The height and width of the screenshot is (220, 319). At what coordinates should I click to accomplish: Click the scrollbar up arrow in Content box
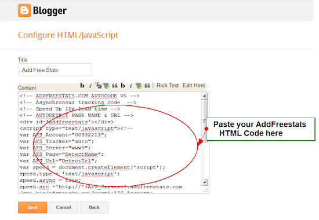205,96
